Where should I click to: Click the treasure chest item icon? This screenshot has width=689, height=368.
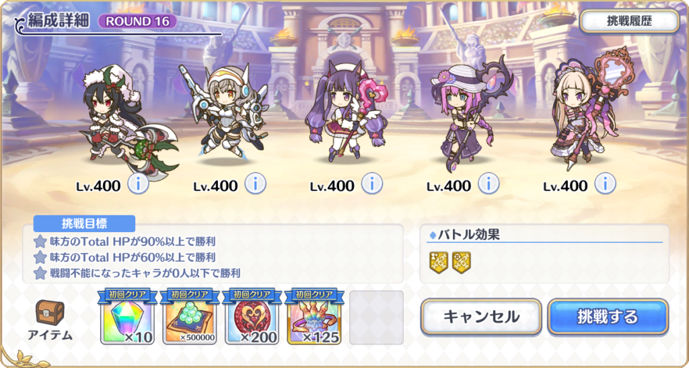pos(50,312)
